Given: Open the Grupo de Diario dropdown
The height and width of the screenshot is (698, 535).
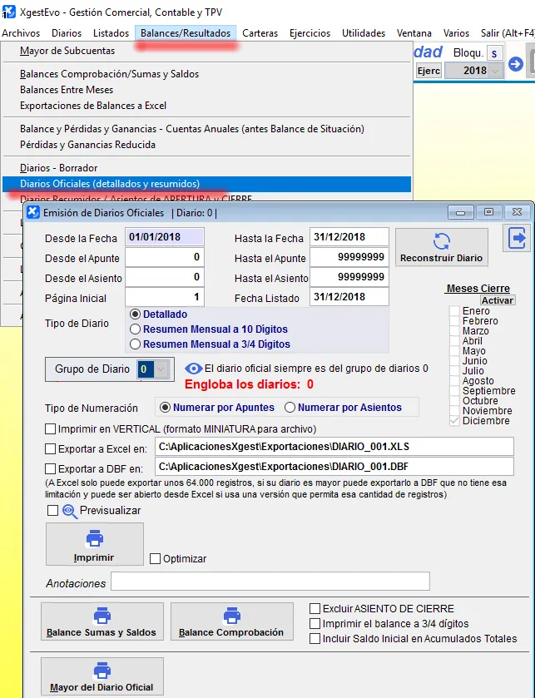Looking at the screenshot, I should pos(162,369).
